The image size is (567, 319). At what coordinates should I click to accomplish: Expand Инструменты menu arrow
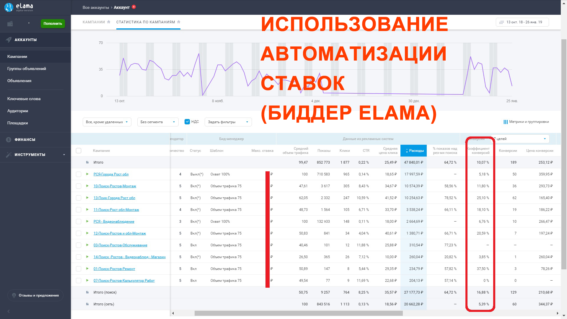coord(64,155)
